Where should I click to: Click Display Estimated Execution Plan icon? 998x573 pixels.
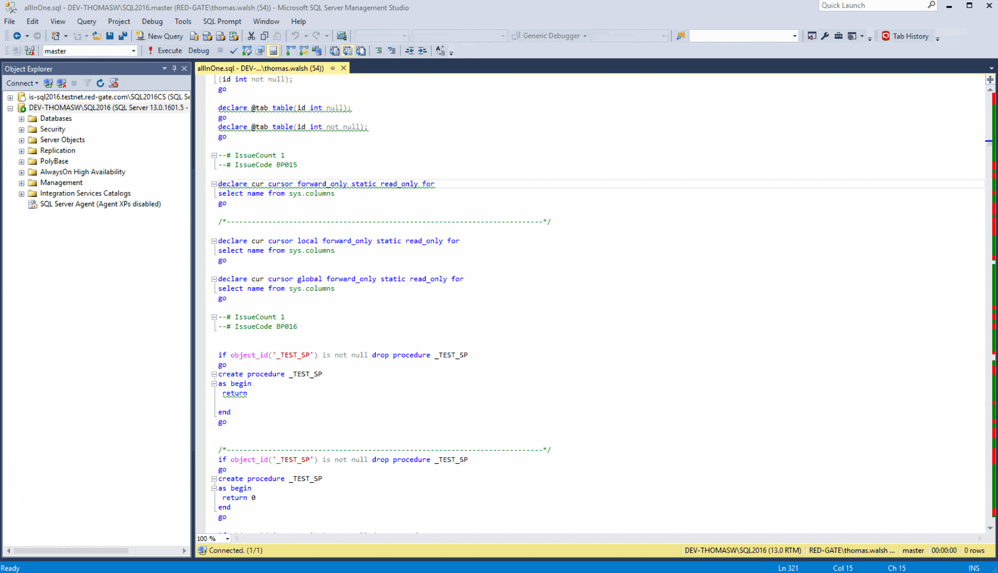(247, 51)
